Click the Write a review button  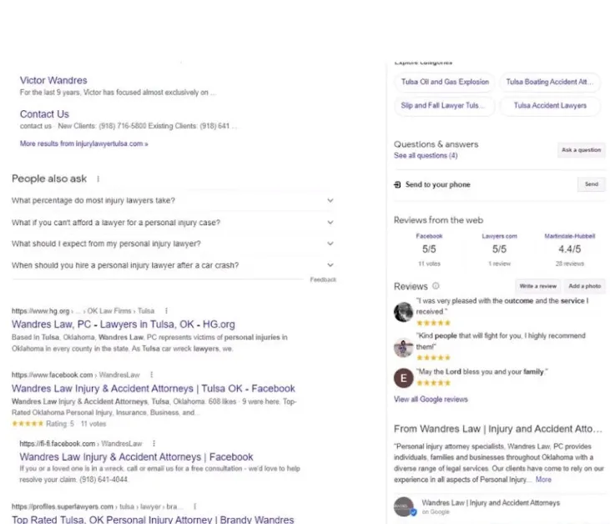pos(538,286)
